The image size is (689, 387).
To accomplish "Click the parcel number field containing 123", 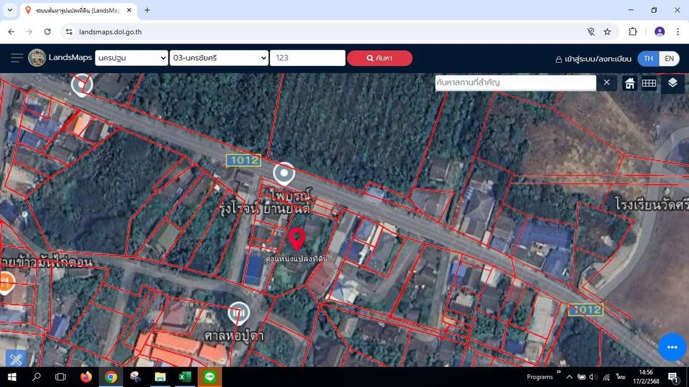I will tap(307, 58).
